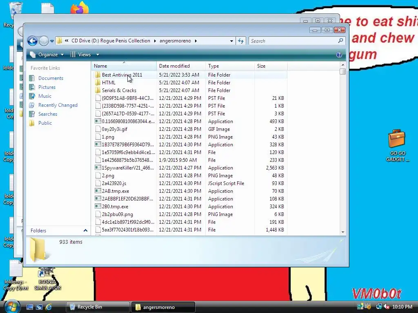Image resolution: width=418 pixels, height=313 pixels.
Task: Launch Internet Explorer from quick launch
Action: click(x=49, y=307)
